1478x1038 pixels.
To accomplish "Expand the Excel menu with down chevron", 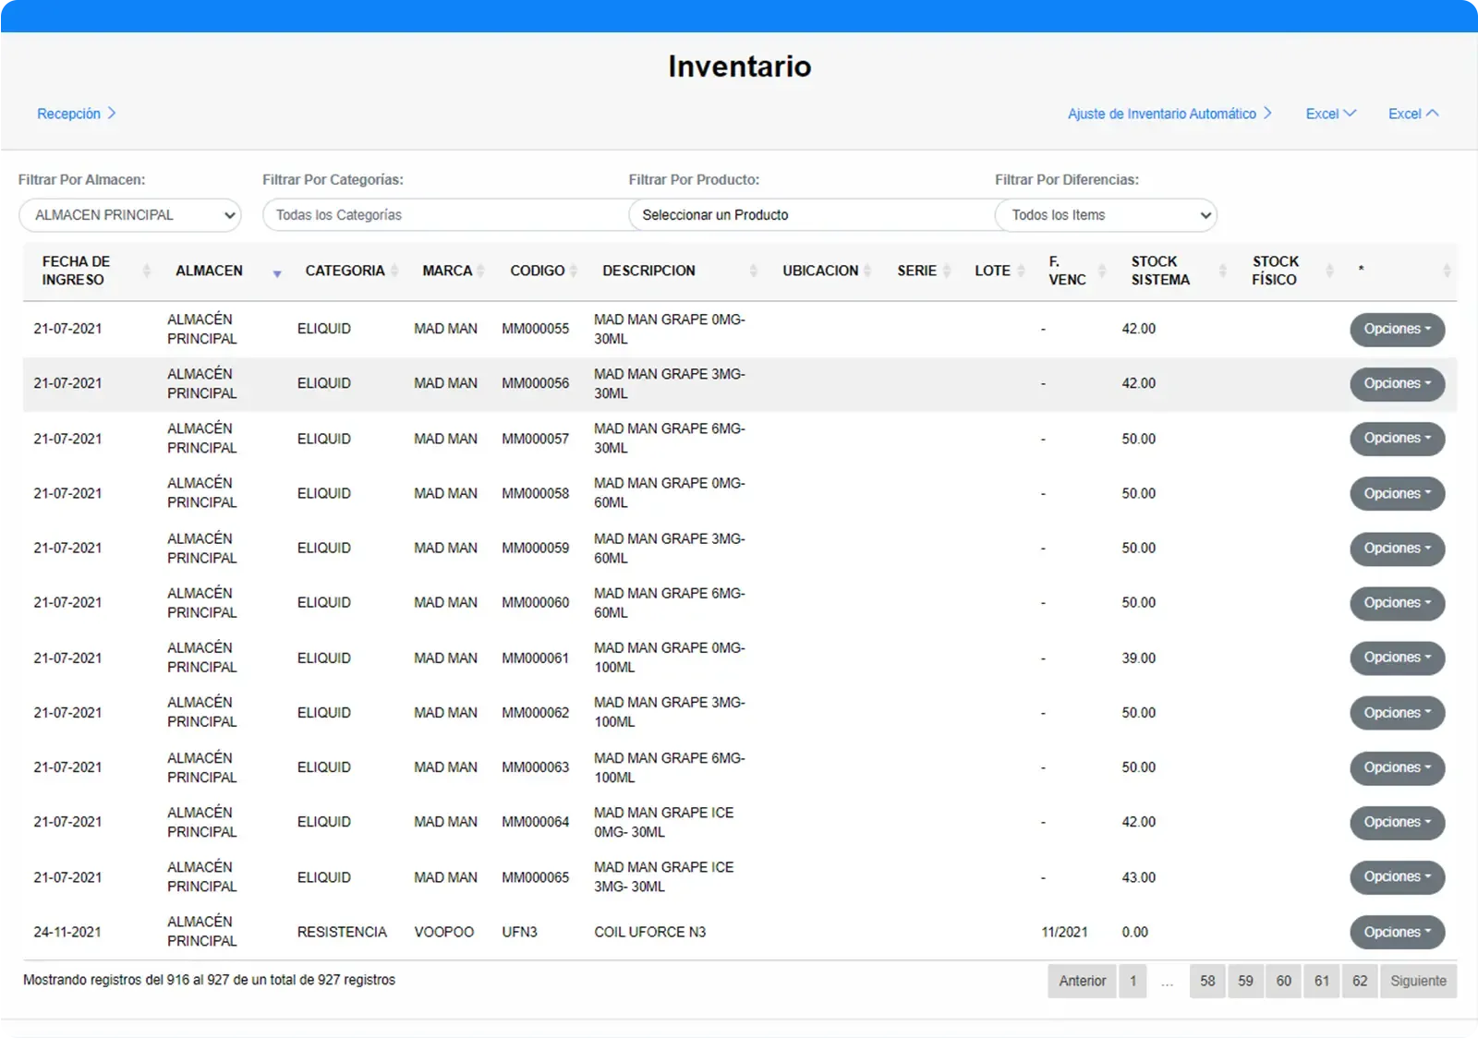I will [1330, 114].
